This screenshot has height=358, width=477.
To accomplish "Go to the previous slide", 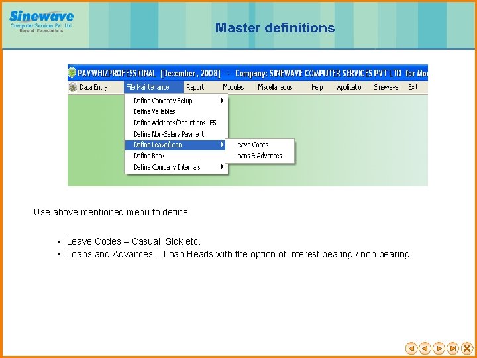I will click(x=425, y=348).
